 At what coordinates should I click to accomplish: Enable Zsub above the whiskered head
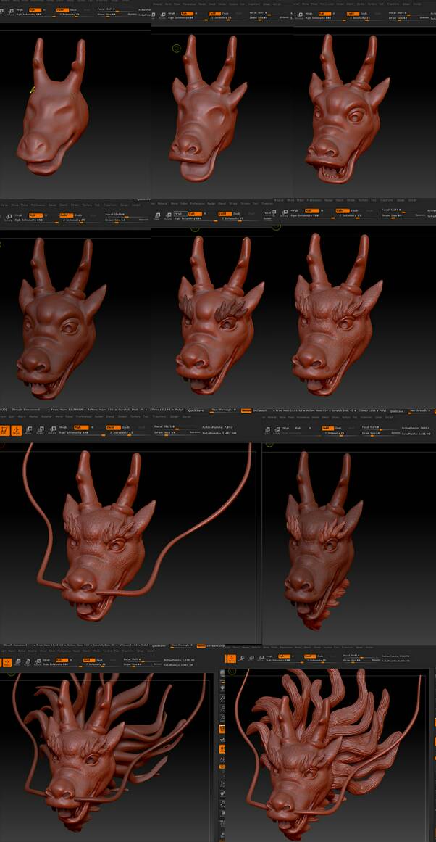click(x=127, y=427)
